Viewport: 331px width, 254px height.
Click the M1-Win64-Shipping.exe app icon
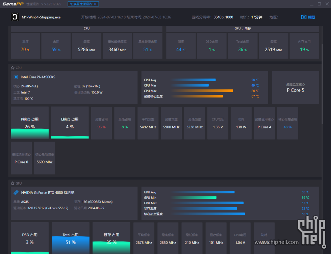pos(15,17)
